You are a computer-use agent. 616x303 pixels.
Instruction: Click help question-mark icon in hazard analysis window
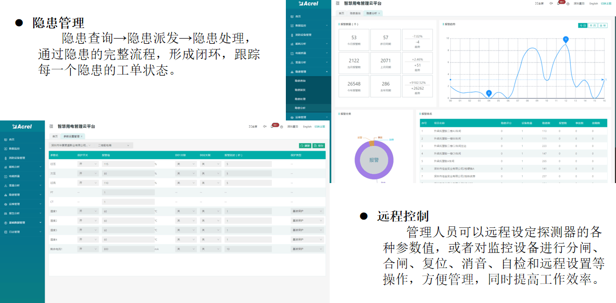[x=568, y=3]
